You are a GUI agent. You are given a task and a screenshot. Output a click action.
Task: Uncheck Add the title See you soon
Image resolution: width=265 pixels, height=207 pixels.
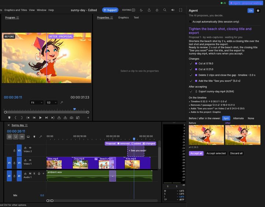[x=191, y=81]
